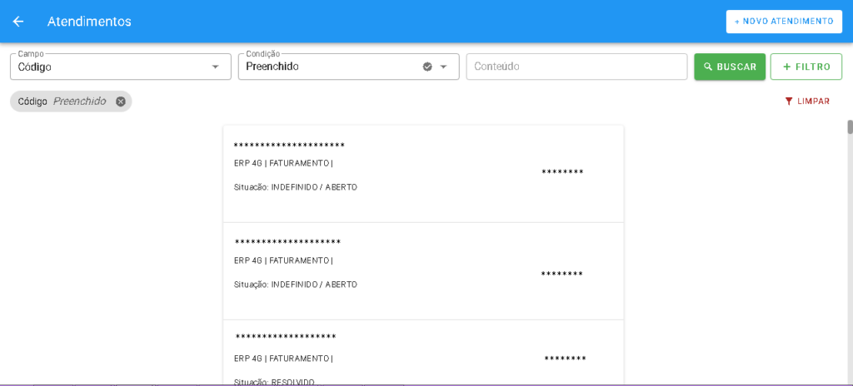Click the back arrow in header
853x386 pixels.
coord(18,22)
